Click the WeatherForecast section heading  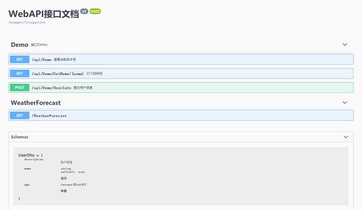(36, 102)
